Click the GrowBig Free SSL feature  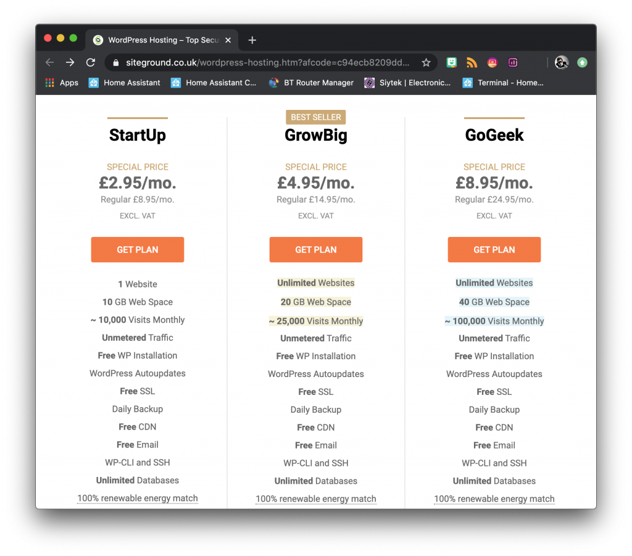pyautogui.click(x=316, y=392)
